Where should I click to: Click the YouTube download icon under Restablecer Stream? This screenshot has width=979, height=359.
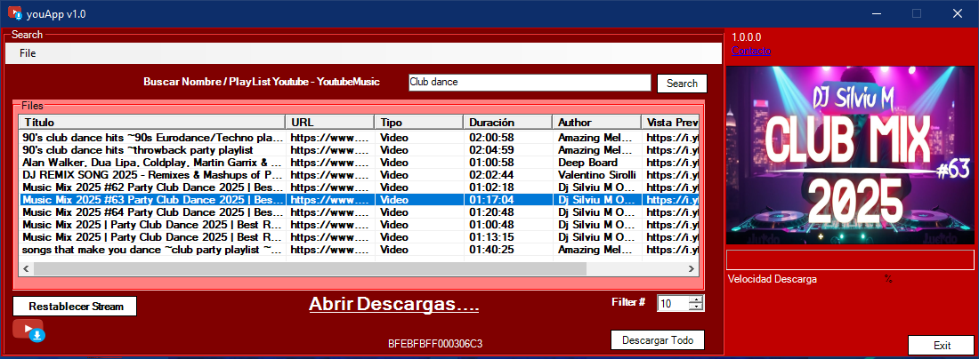click(x=28, y=331)
